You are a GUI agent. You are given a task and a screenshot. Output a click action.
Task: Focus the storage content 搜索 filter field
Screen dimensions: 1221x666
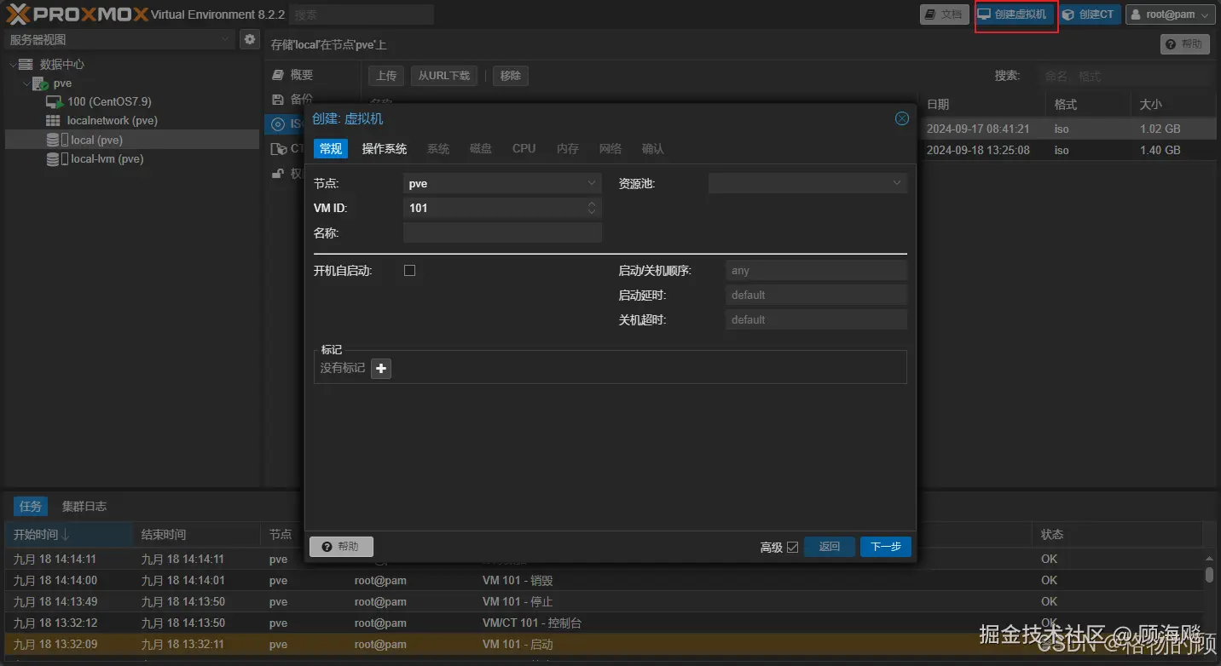[1126, 76]
